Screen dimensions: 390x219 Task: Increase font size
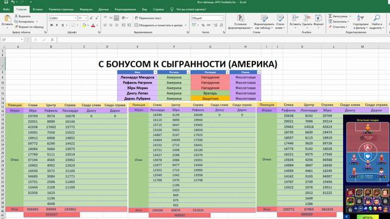click(x=91, y=18)
